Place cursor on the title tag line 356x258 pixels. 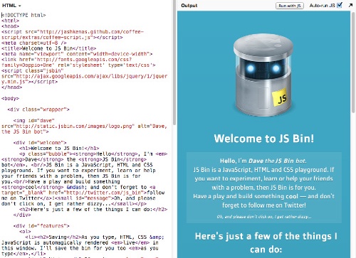[48, 48]
